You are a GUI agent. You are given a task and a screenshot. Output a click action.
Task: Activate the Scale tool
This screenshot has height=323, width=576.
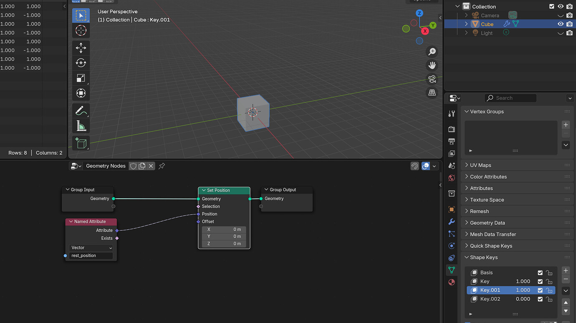click(x=81, y=78)
